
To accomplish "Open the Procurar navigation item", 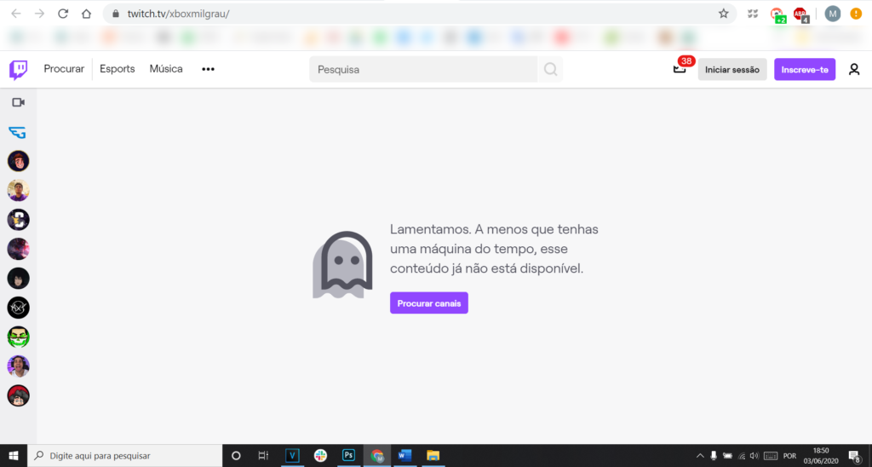I will (64, 69).
